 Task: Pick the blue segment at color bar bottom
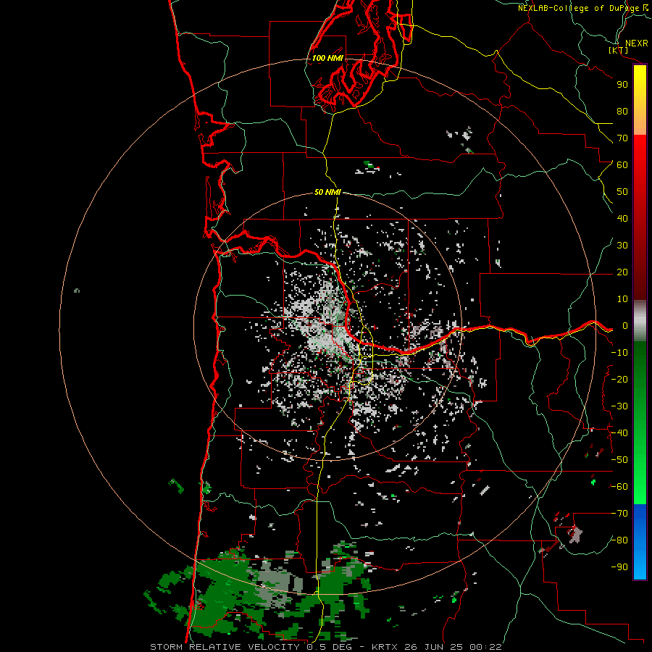tap(640, 542)
